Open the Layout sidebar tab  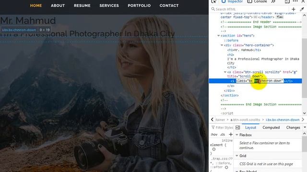250,128
